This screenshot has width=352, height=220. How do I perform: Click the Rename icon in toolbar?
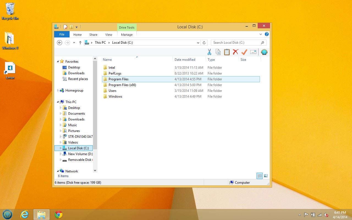click(253, 52)
